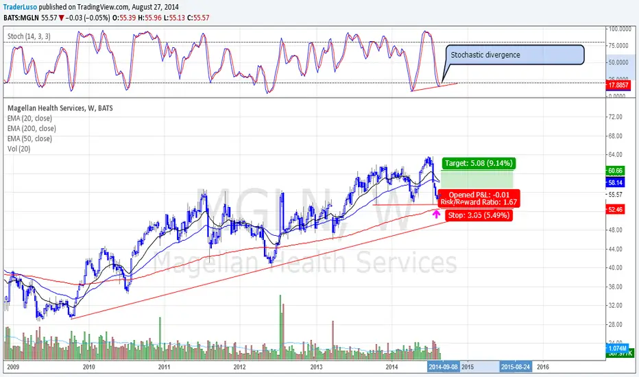The height and width of the screenshot is (377, 639).
Task: Click the red 52.46 price tag
Action: (615, 210)
